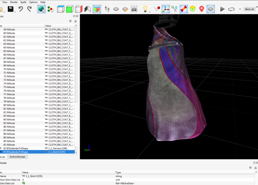
Task: Switch to the red-side cube view
Action: coord(79,9)
